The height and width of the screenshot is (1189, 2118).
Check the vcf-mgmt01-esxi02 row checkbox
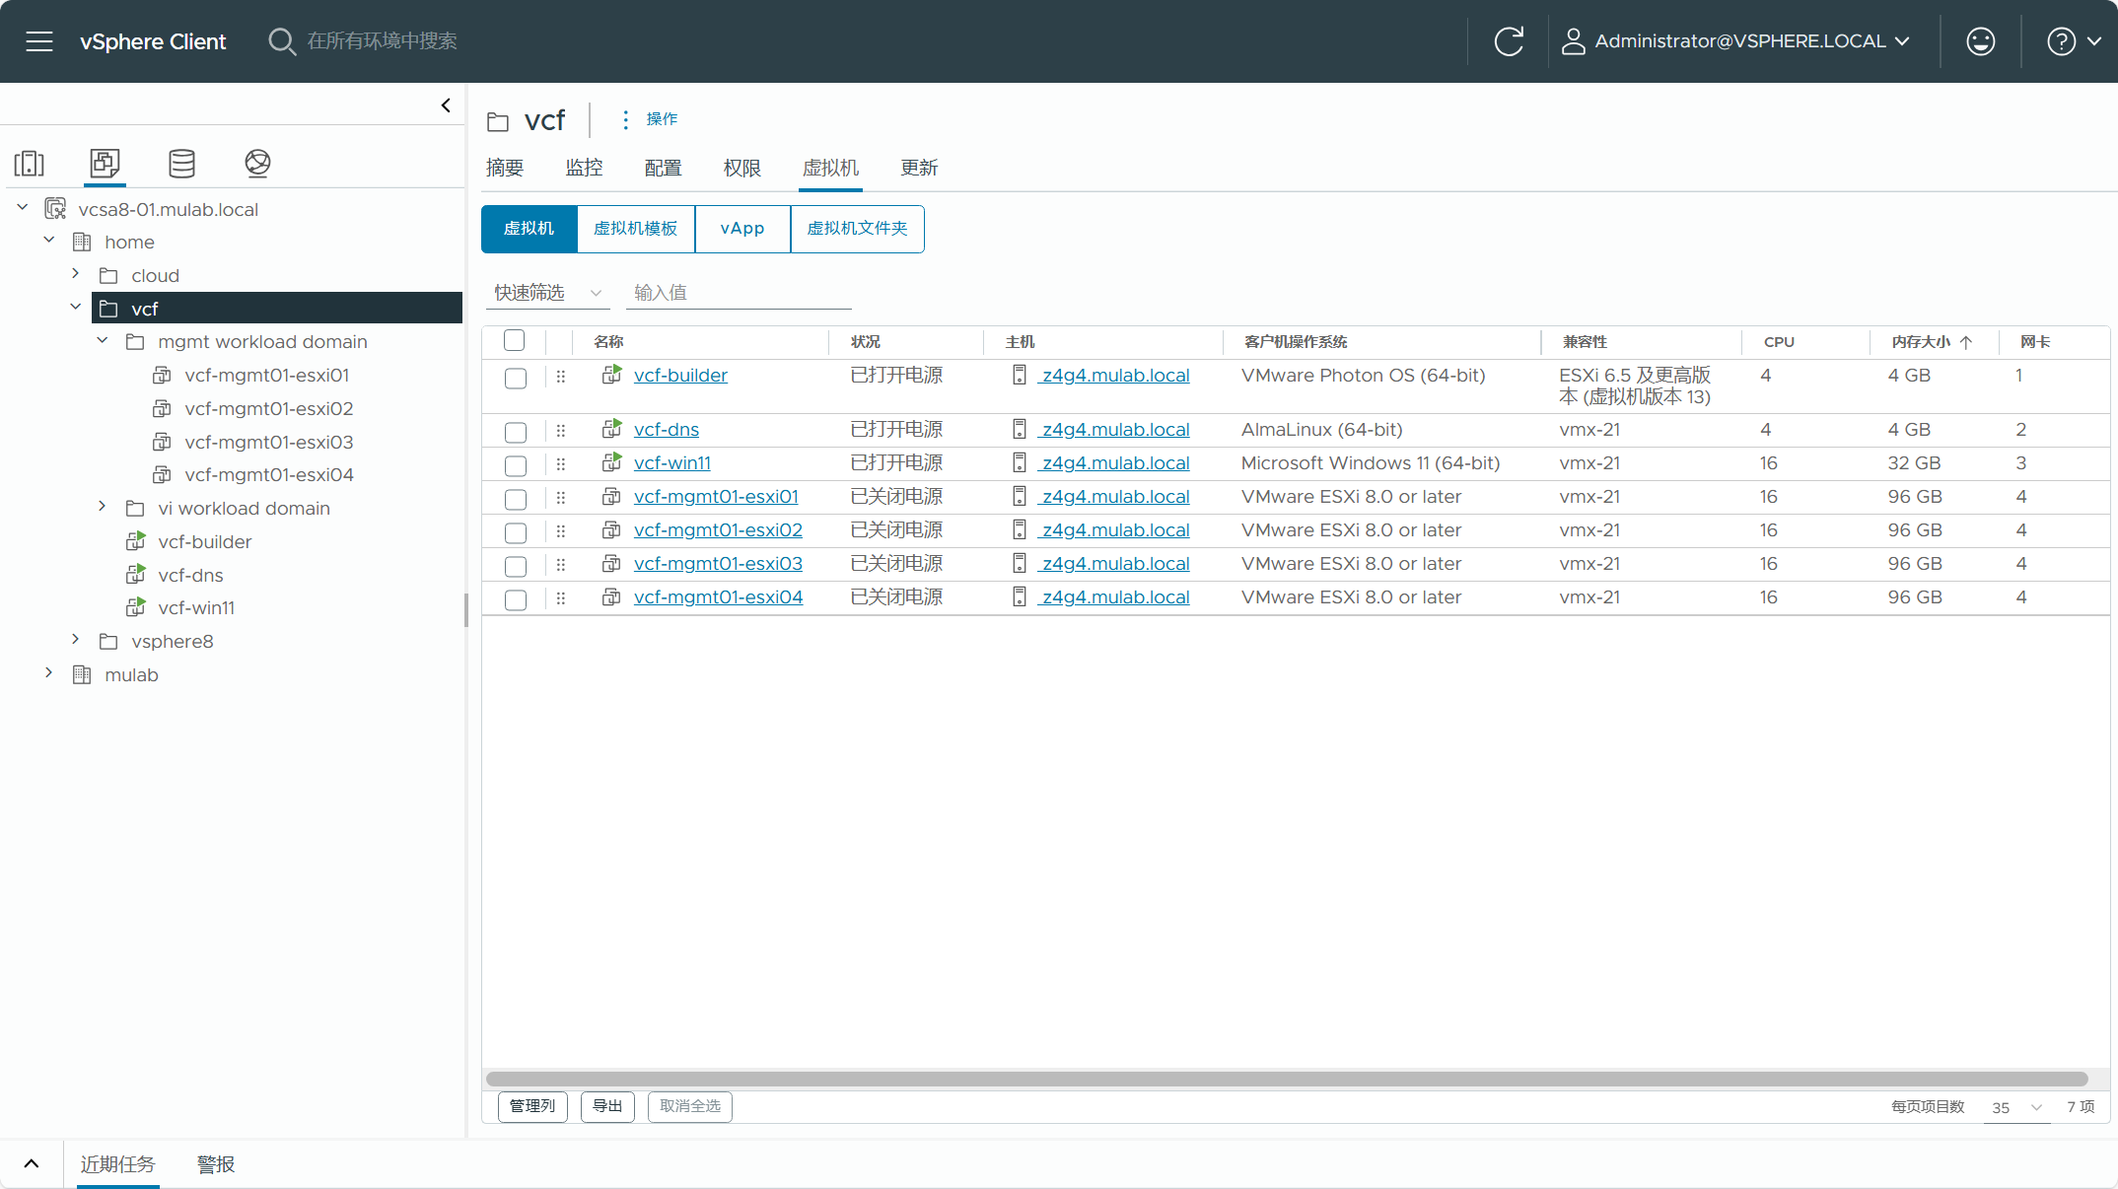(516, 532)
